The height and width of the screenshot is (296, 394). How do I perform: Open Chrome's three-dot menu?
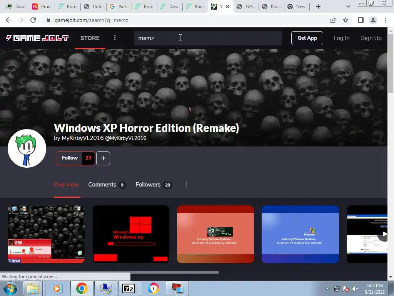(386, 20)
